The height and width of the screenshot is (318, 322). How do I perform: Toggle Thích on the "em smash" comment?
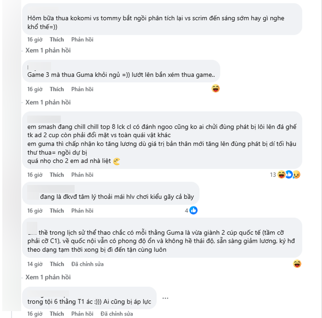[57, 175]
